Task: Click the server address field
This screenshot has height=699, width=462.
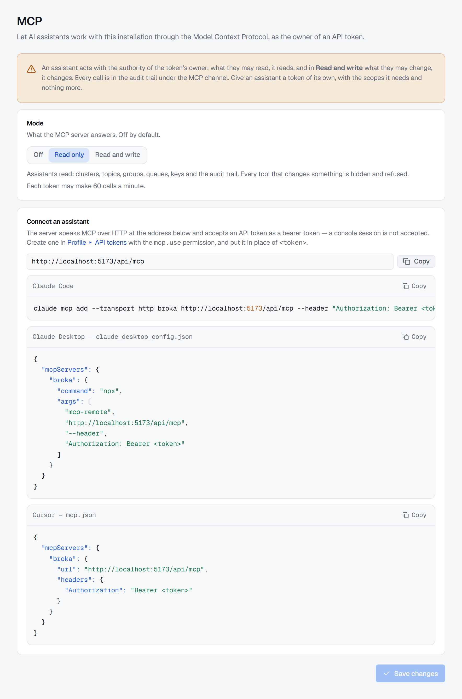Action: 210,262
